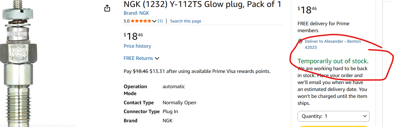The width and height of the screenshot is (394, 127).
Task: Click the Search this page link
Action: (185, 21)
